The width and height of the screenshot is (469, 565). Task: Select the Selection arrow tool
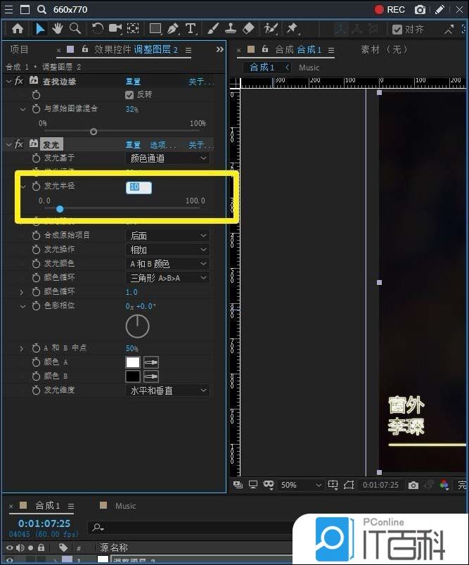tap(39, 28)
